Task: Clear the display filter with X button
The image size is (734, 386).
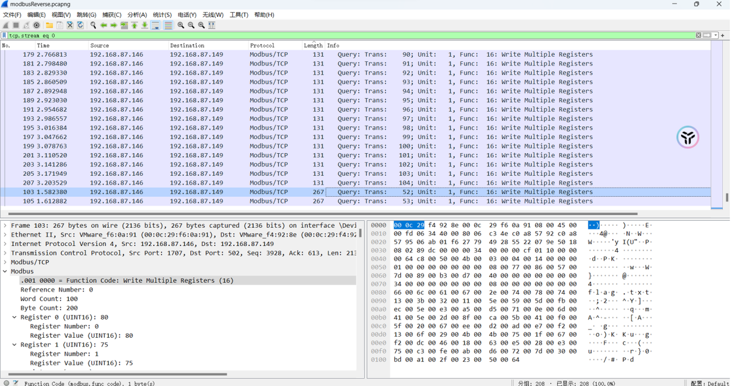Action: 698,36
